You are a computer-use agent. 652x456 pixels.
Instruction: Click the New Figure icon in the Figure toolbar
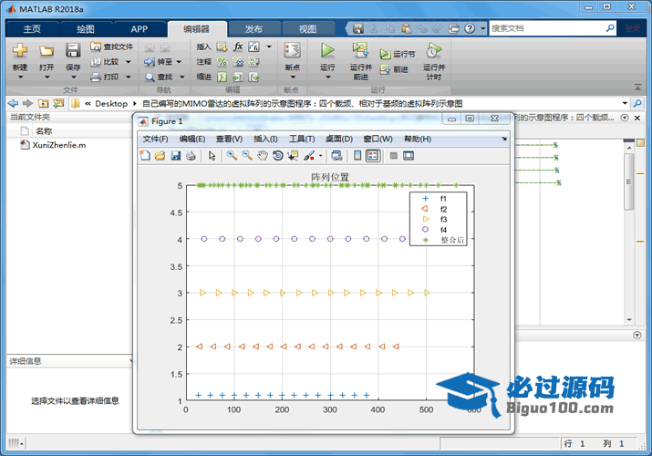(x=145, y=156)
